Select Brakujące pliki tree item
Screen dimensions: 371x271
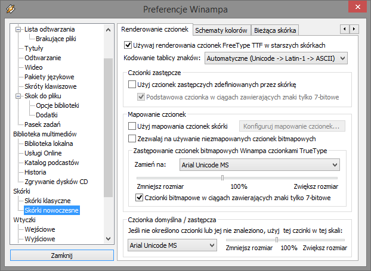(56, 39)
